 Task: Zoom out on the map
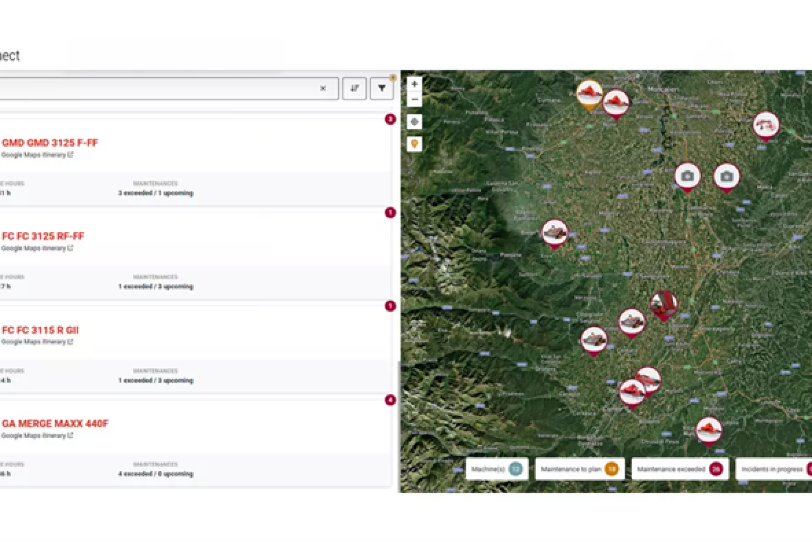click(x=414, y=100)
